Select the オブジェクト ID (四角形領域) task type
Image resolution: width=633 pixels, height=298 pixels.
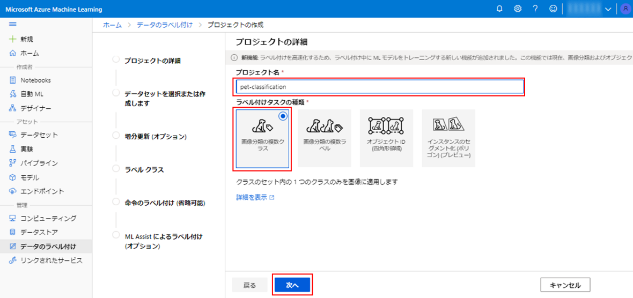tap(386, 138)
